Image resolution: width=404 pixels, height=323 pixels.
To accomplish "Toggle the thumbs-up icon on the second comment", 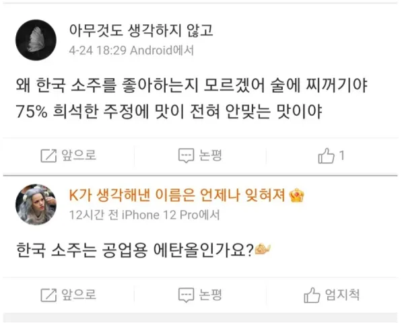I will (312, 295).
